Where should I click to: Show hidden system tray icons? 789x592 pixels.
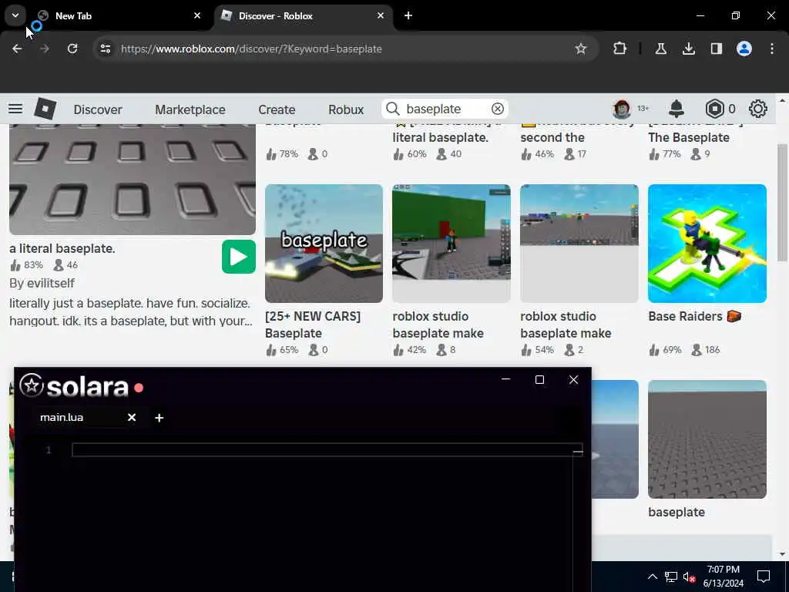(652, 577)
